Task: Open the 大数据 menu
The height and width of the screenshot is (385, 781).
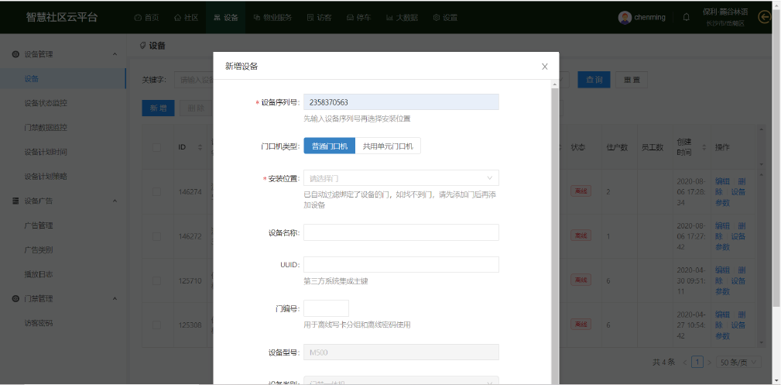Action: [x=402, y=18]
